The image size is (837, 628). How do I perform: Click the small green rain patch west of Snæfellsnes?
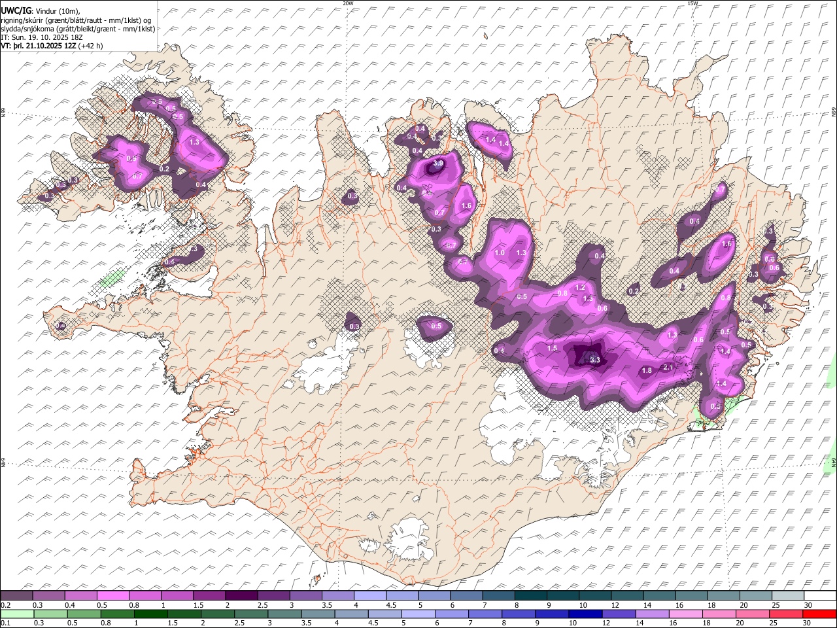click(x=112, y=279)
